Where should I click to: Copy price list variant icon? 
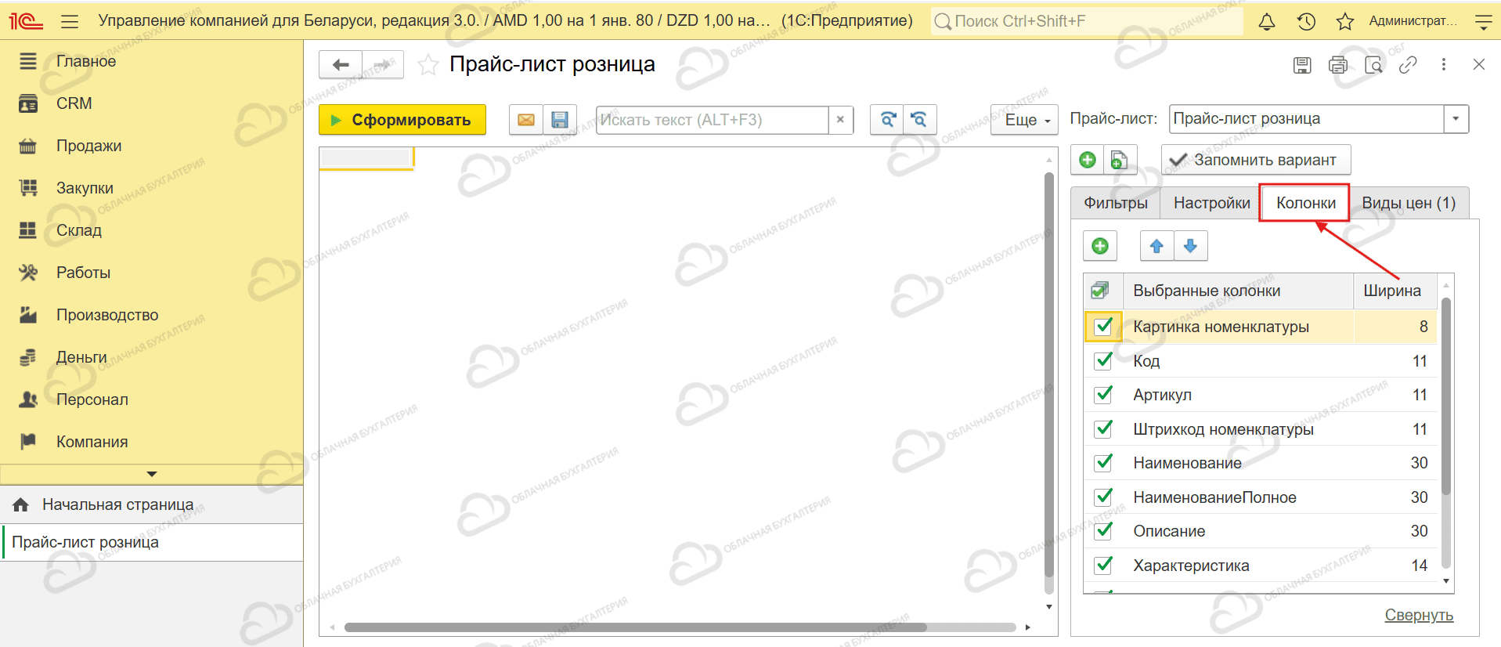(1120, 160)
